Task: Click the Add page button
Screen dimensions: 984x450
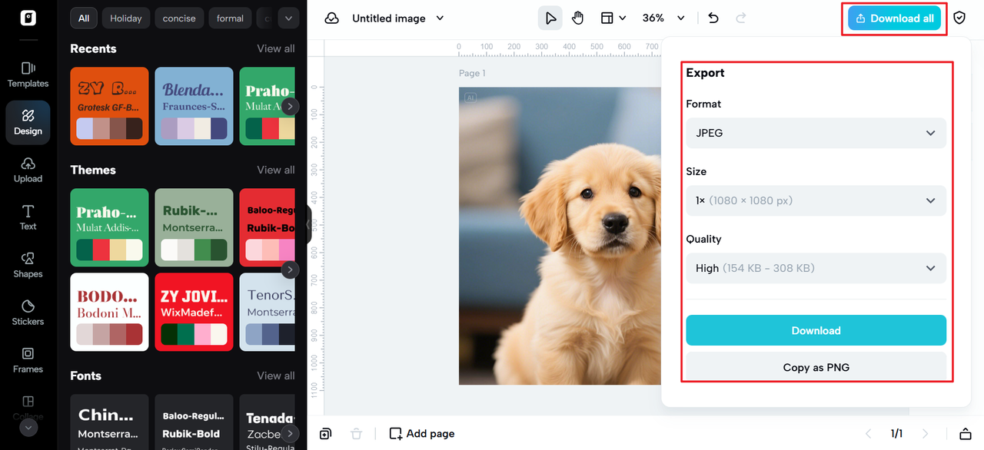Action: coord(422,434)
